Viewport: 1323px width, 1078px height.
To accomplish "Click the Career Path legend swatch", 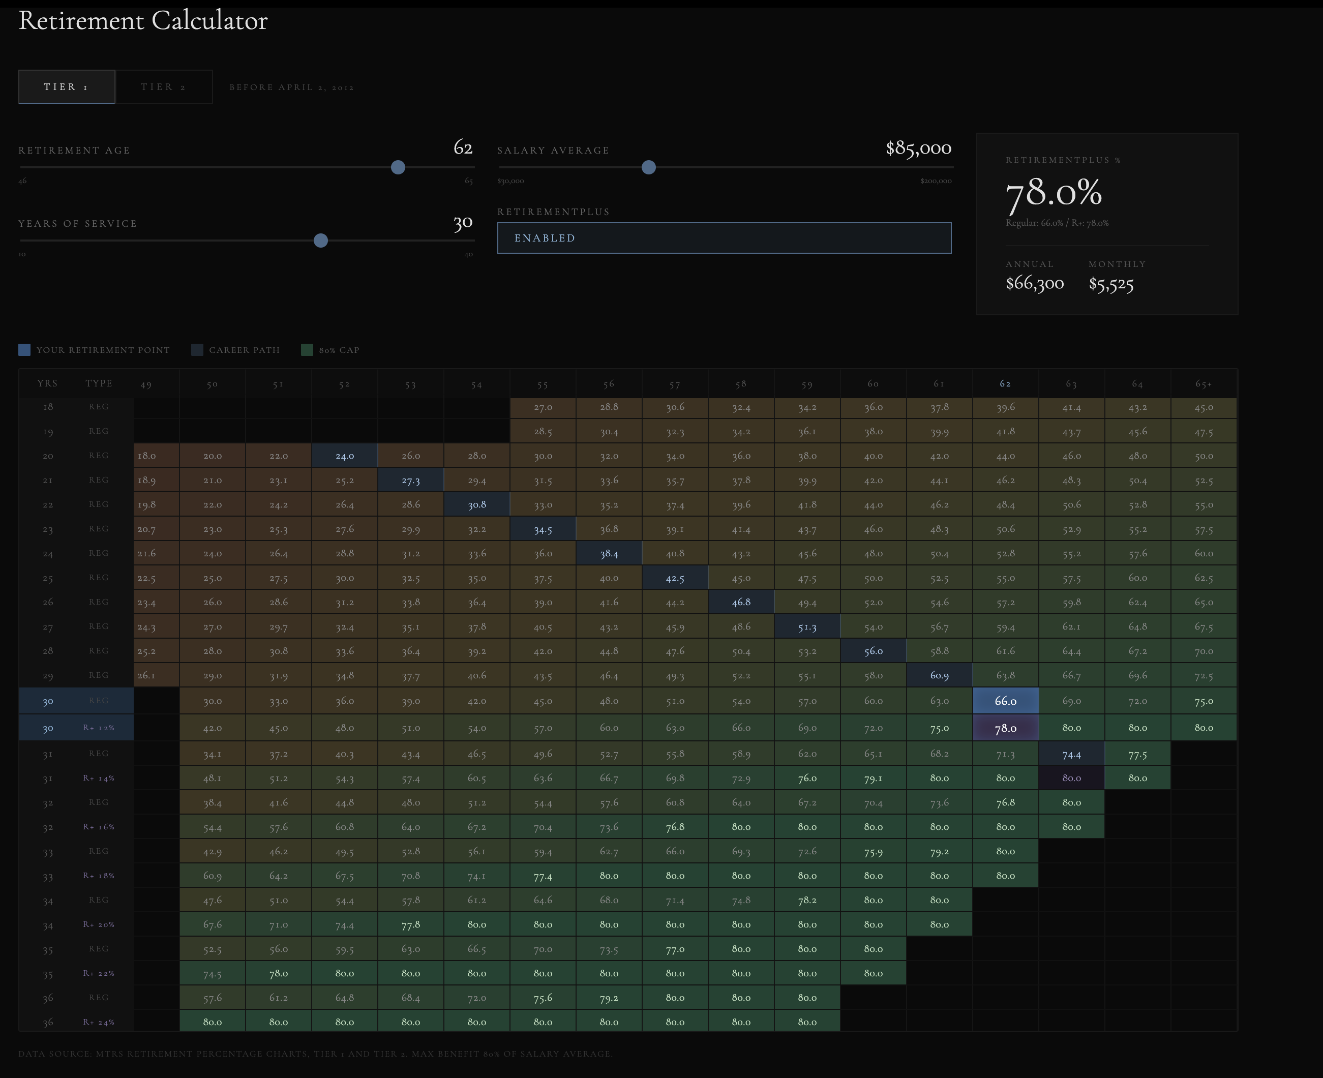I will [x=197, y=350].
